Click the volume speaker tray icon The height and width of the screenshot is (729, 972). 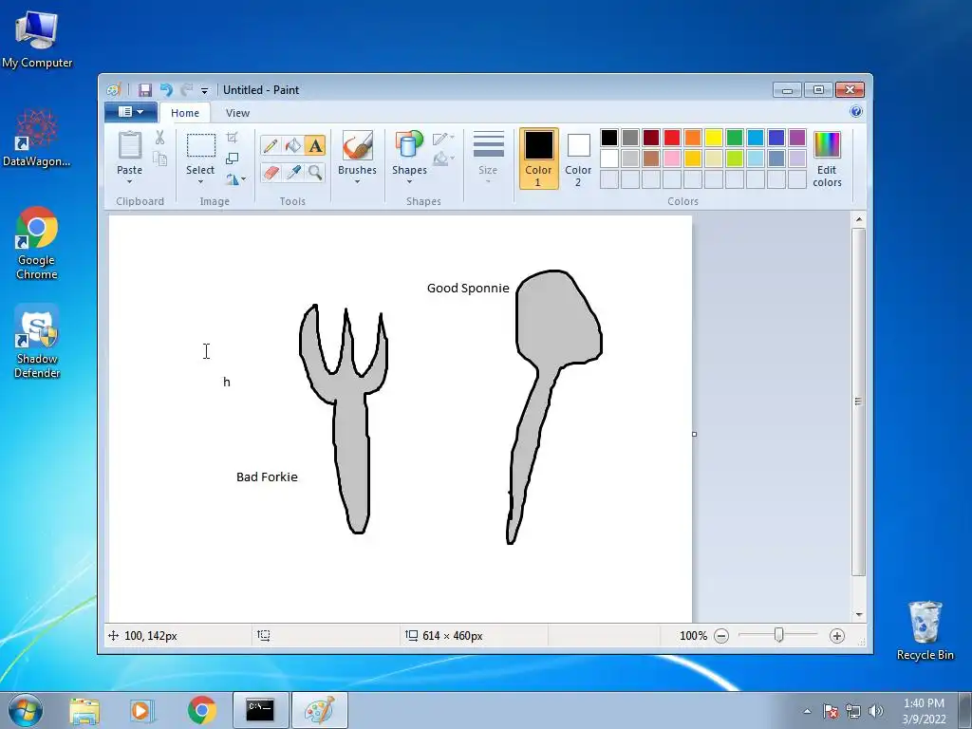(x=876, y=711)
